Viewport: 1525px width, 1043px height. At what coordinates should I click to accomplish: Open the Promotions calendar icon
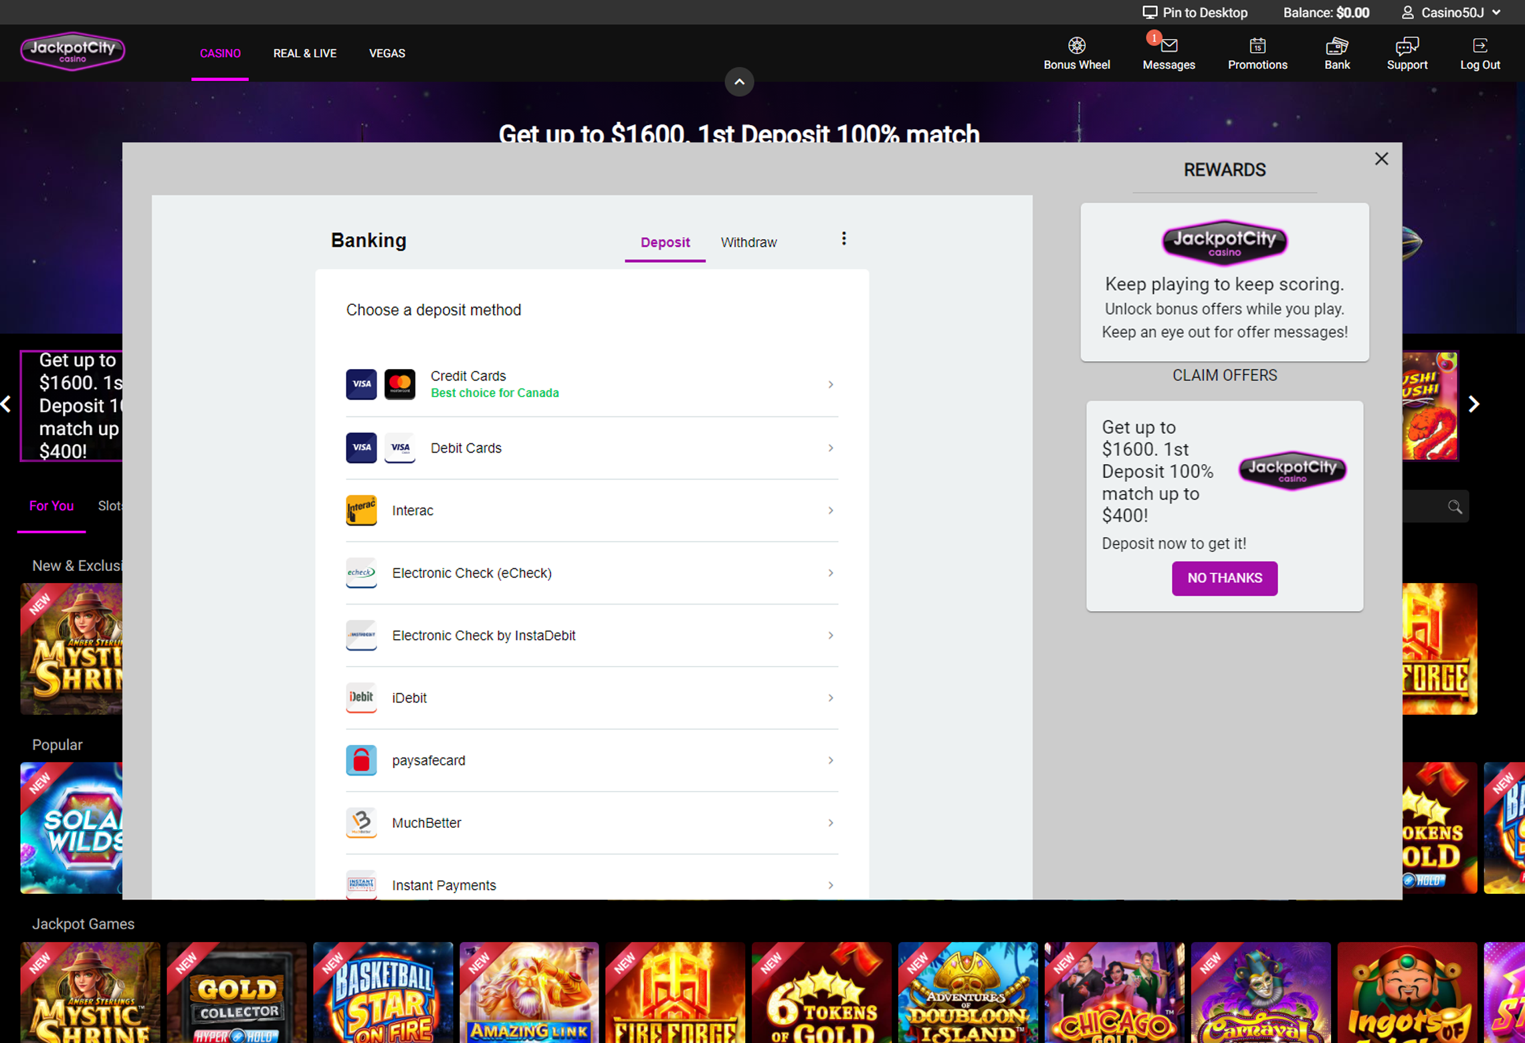(1257, 45)
